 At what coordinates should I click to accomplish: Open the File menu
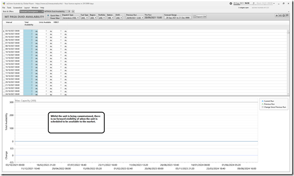pyautogui.click(x=3, y=8)
